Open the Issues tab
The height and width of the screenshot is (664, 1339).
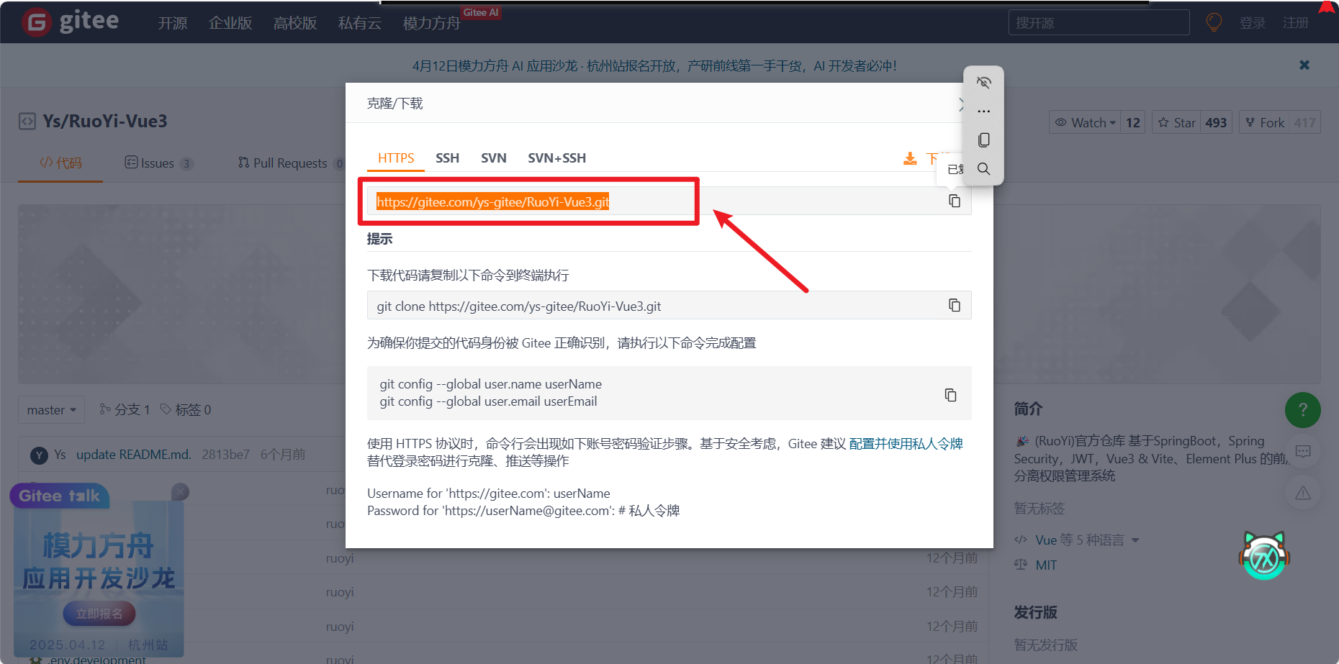pyautogui.click(x=158, y=163)
